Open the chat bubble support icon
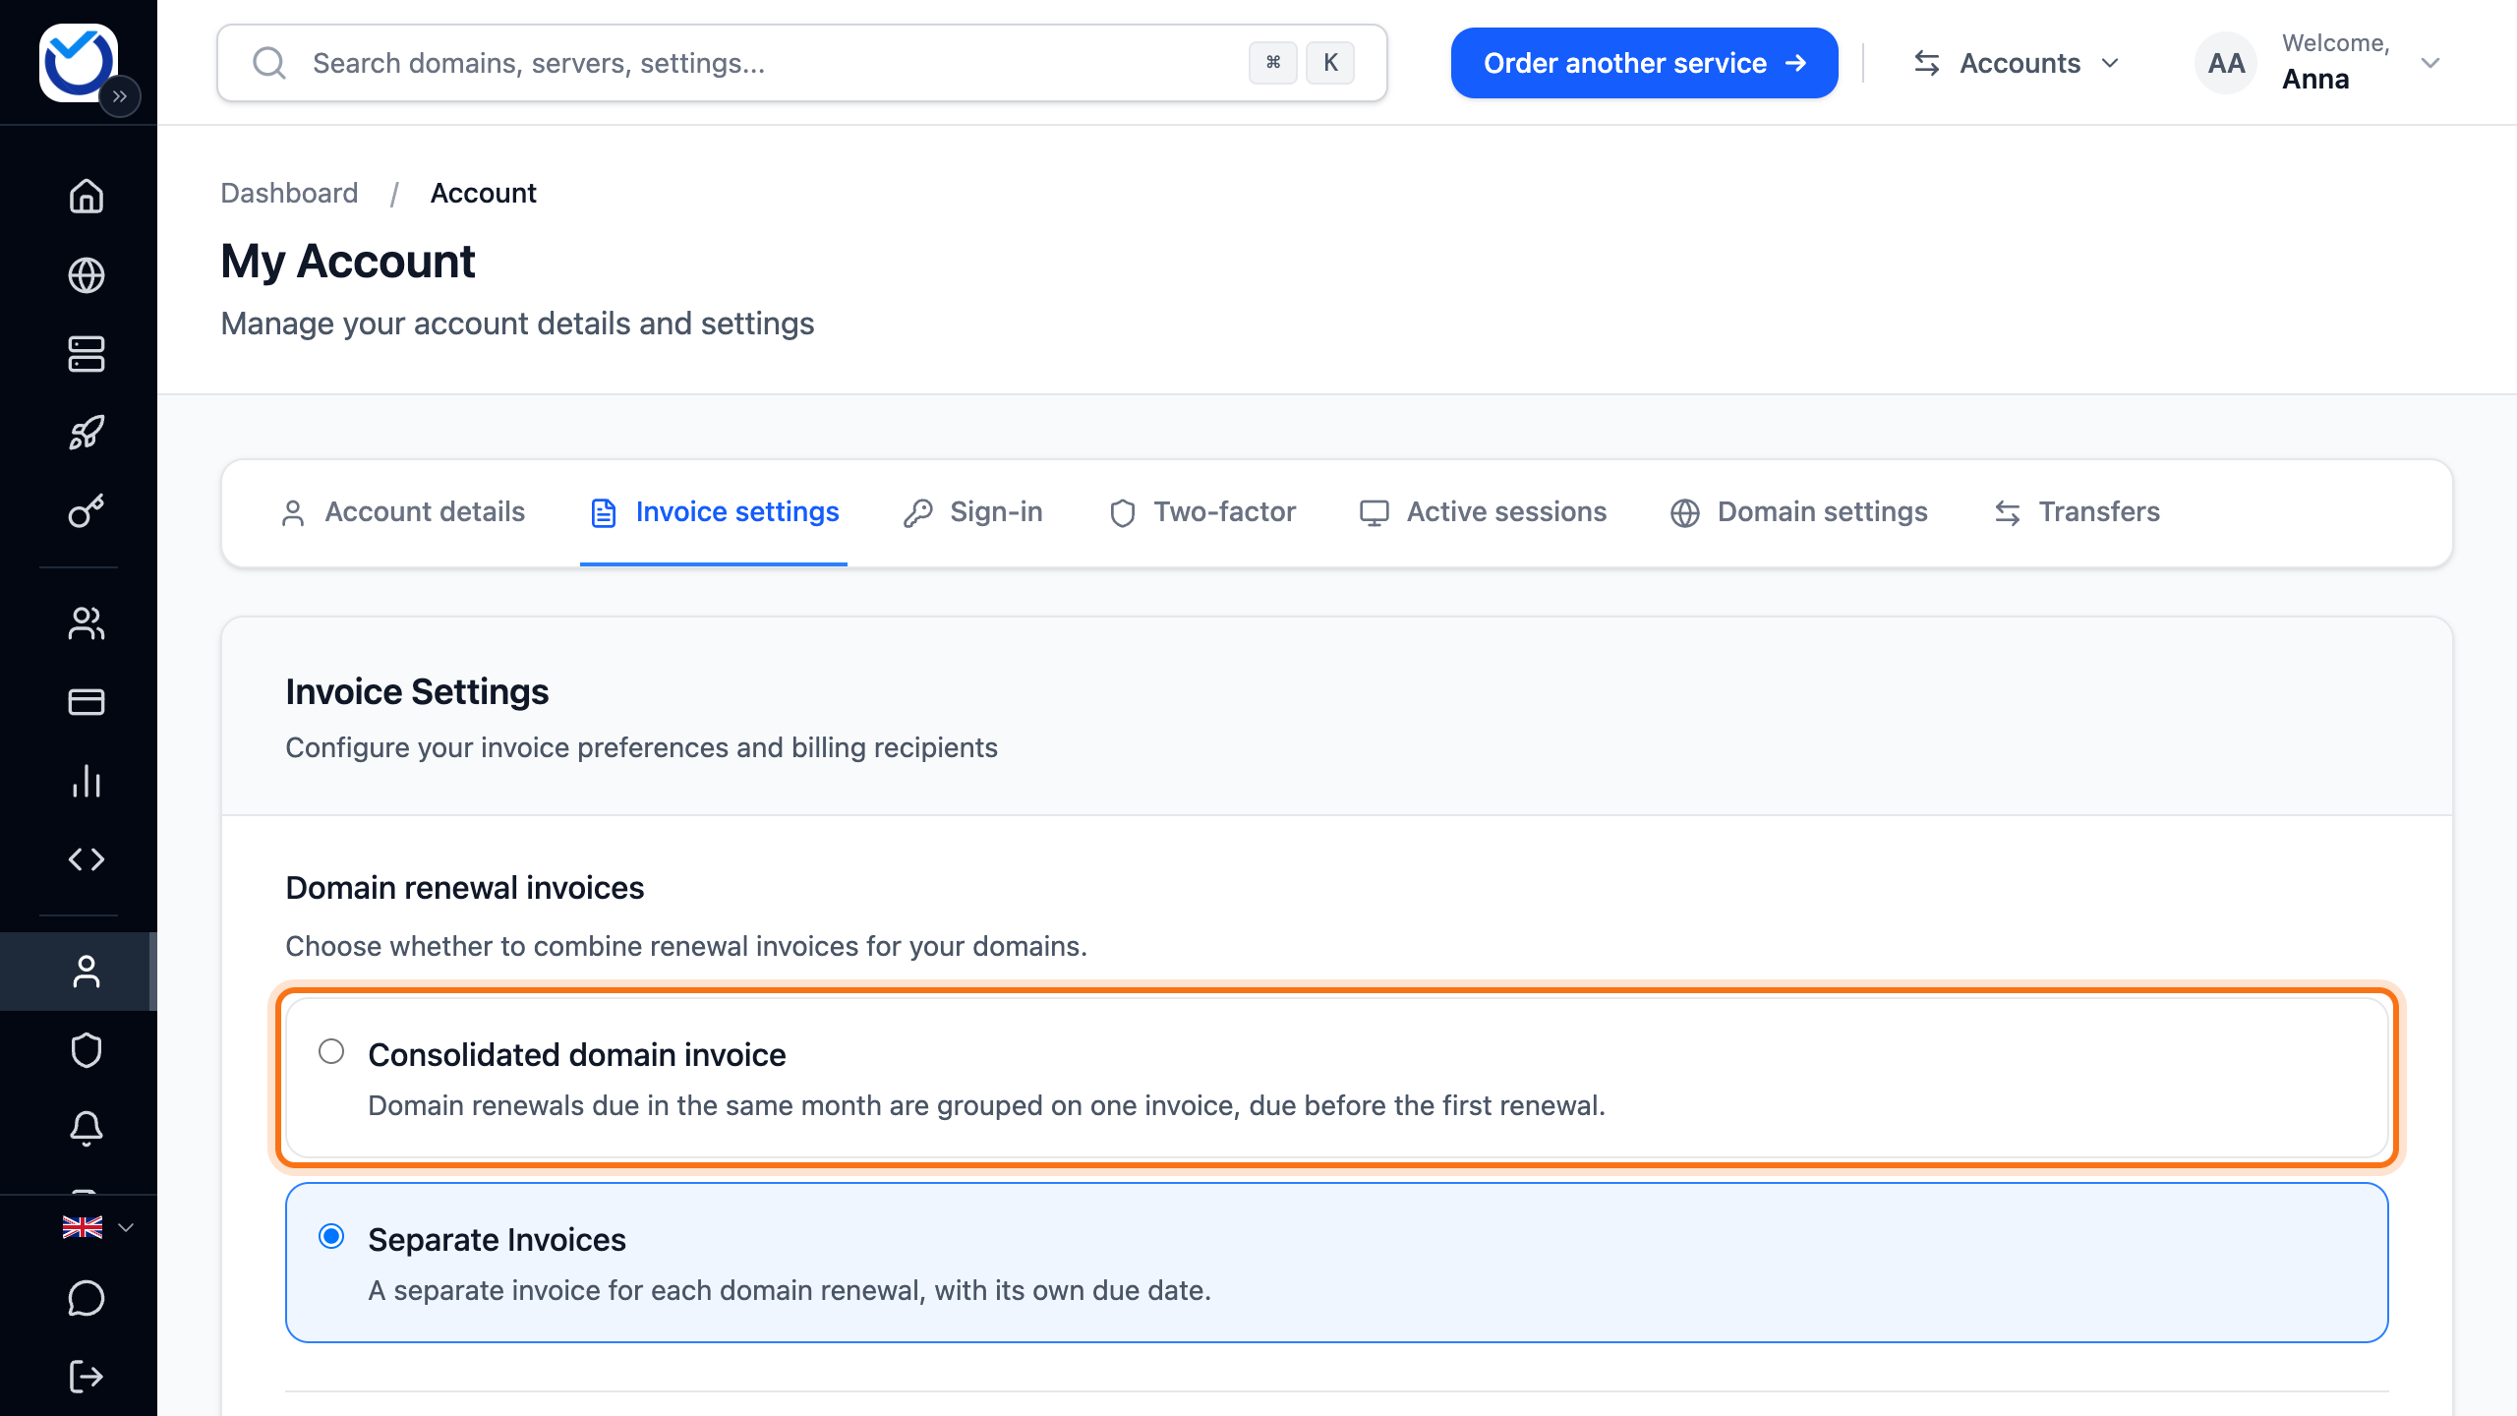The width and height of the screenshot is (2517, 1416). point(87,1298)
